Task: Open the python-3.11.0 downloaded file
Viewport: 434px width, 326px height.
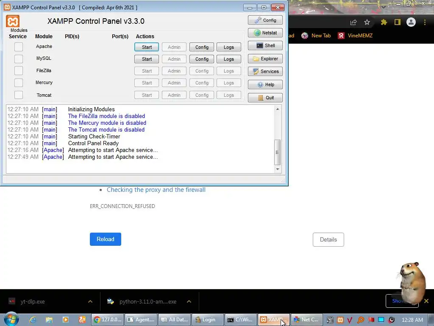Action: click(142, 301)
